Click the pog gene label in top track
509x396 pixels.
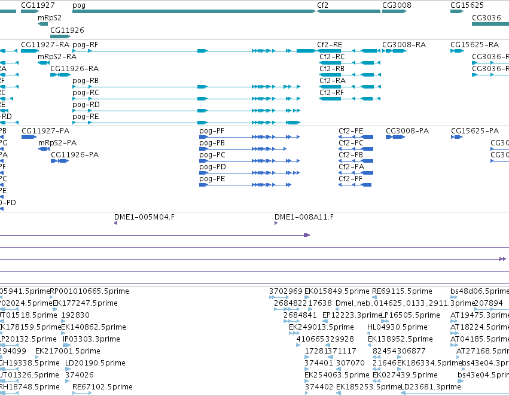click(79, 5)
